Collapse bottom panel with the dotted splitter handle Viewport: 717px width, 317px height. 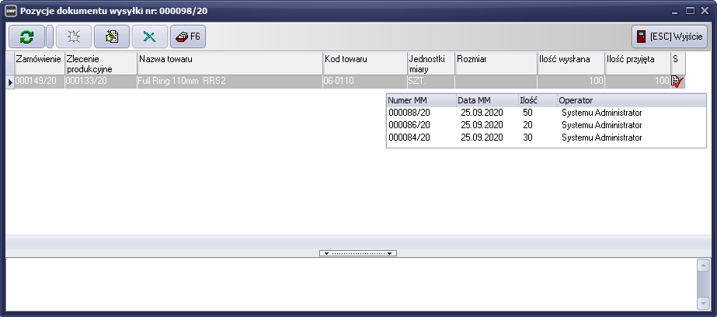[358, 253]
